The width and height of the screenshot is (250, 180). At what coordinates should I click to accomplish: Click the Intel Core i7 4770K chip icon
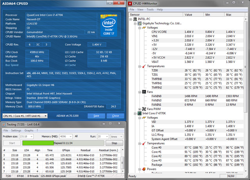[139, 113]
